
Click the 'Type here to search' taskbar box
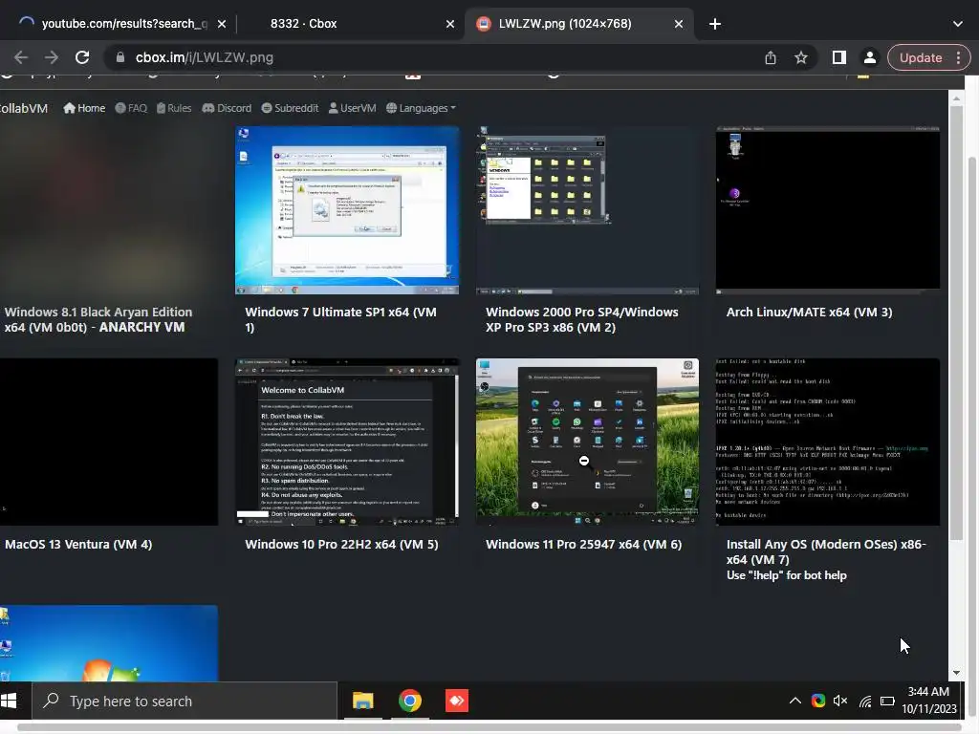185,701
